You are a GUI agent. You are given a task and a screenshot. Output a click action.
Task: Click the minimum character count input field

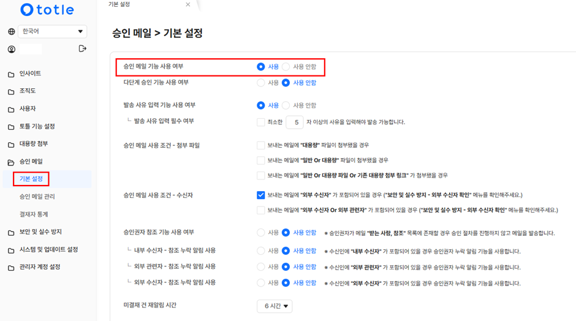pyautogui.click(x=295, y=123)
